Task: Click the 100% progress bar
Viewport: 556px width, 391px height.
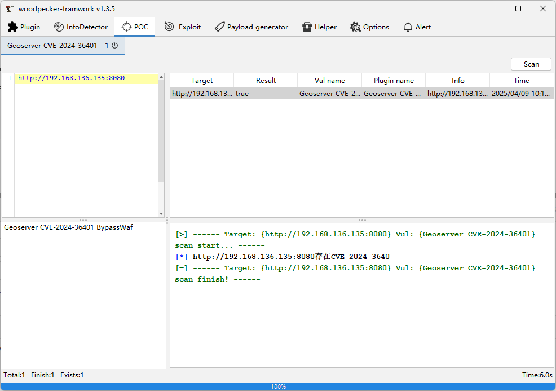Action: [x=278, y=386]
